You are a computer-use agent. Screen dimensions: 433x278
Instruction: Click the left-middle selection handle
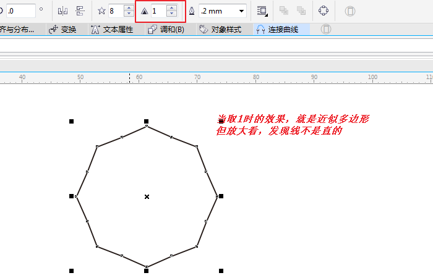pos(72,196)
